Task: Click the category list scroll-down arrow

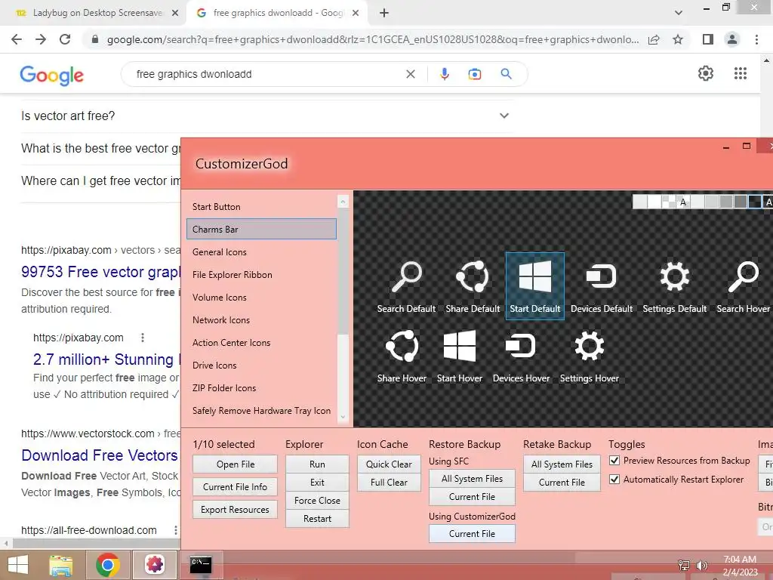Action: (x=343, y=417)
